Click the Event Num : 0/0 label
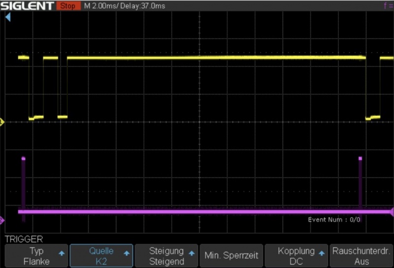Screen dimensions: 394x268 point(334,220)
